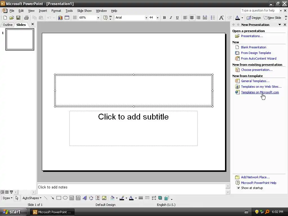The height and width of the screenshot is (216, 288).
Task: Click to add subtitle placeholder
Action: (134, 128)
